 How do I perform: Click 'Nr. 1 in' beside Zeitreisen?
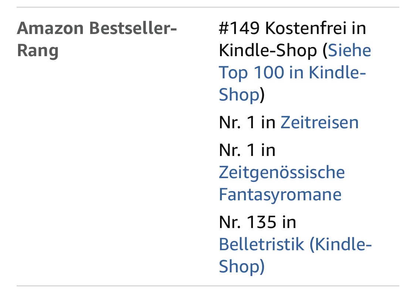tap(247, 122)
